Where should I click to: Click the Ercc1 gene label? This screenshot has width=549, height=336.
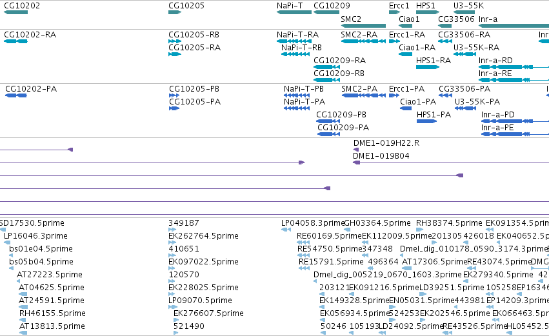(x=399, y=6)
